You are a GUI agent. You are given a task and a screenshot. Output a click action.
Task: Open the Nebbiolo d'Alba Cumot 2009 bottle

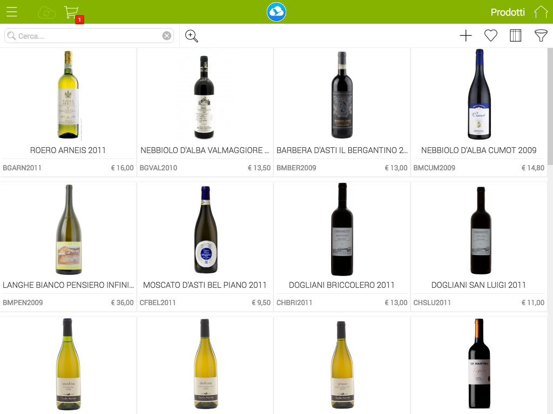click(479, 94)
